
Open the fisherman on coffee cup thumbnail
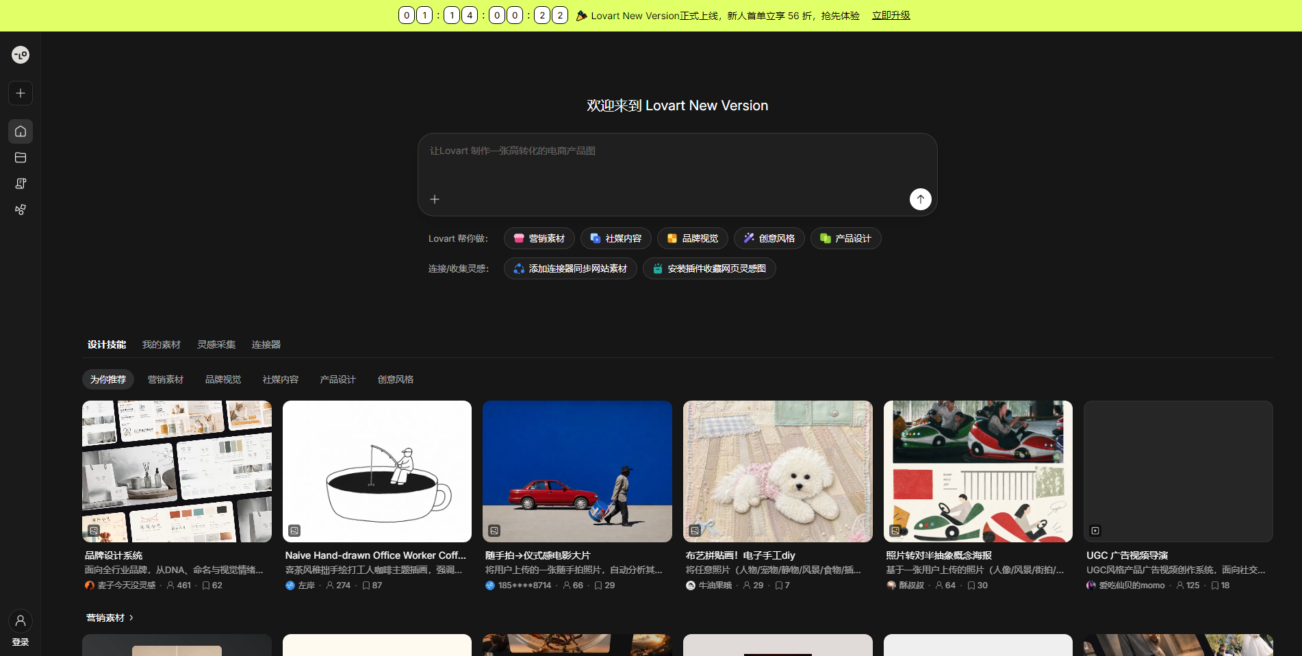pos(377,471)
